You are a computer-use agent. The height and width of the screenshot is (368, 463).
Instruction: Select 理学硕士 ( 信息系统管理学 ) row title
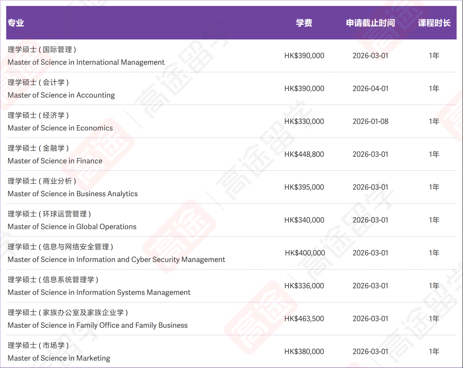(x=53, y=279)
